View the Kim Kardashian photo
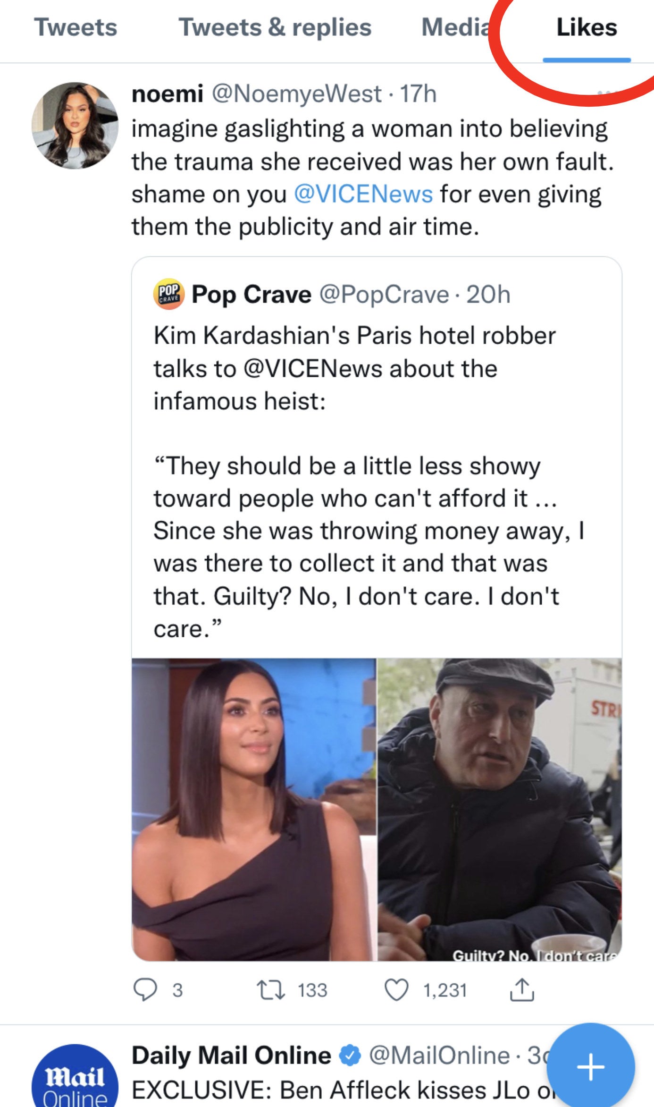The width and height of the screenshot is (654, 1107). point(254,809)
